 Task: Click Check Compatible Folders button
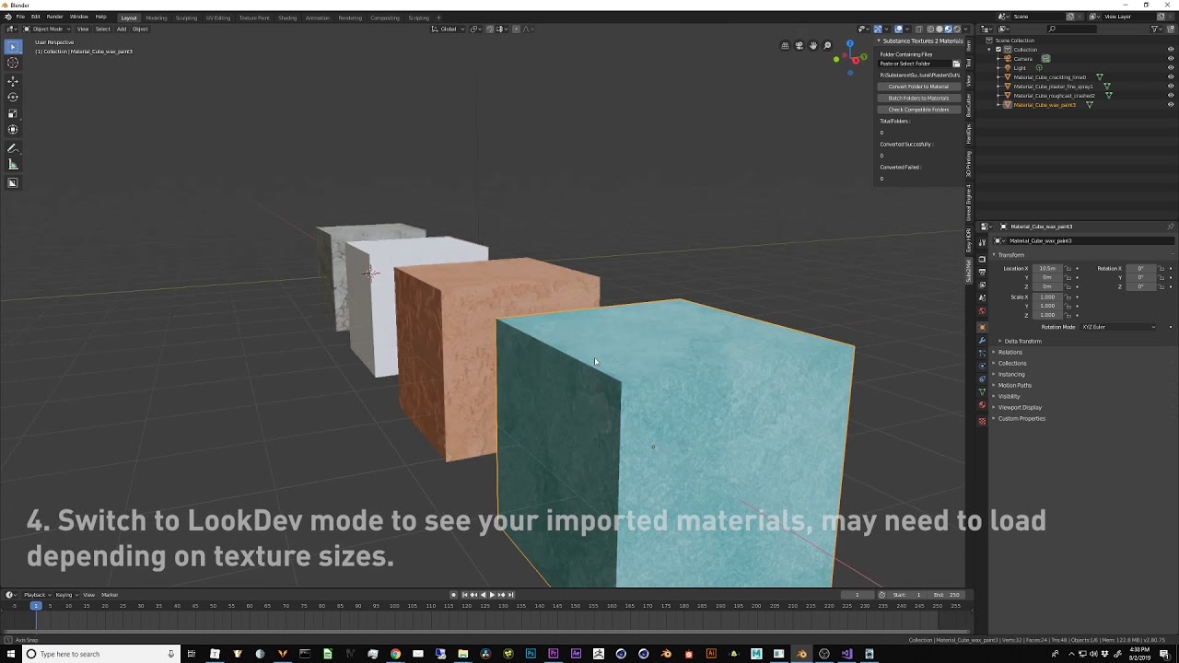(x=918, y=110)
